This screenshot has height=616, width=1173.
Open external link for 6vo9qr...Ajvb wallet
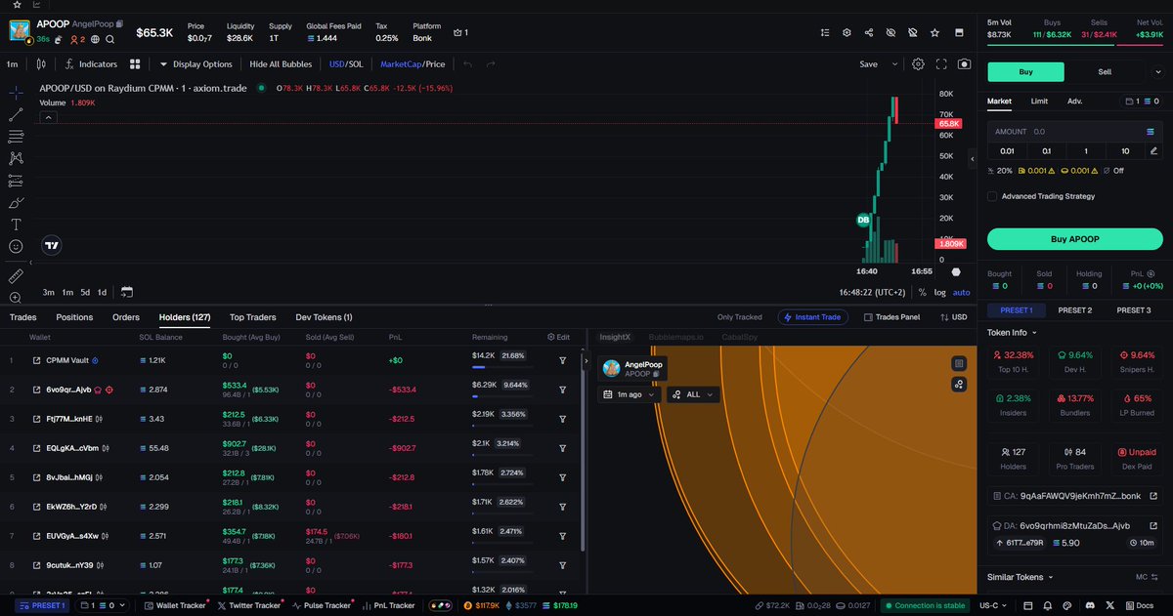point(36,390)
